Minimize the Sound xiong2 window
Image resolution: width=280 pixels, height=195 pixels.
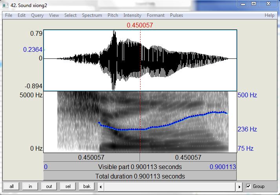pyautogui.click(x=243, y=4)
